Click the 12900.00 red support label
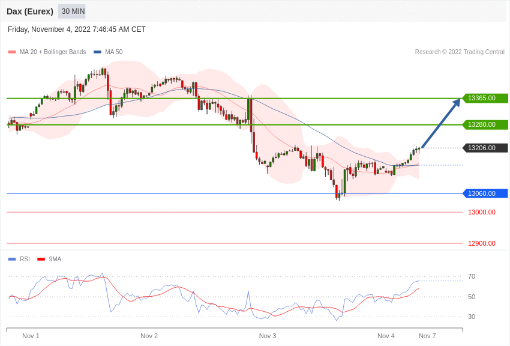The height and width of the screenshot is (346, 510). 482,243
